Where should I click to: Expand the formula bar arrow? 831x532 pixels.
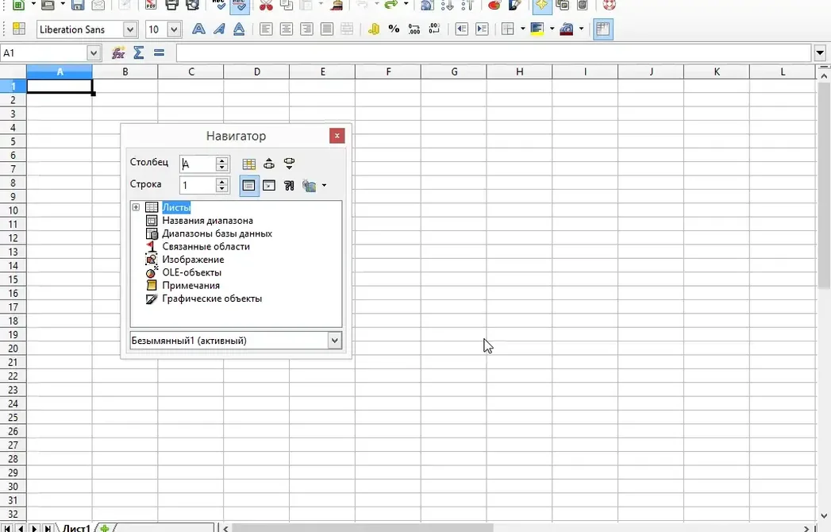(821, 52)
